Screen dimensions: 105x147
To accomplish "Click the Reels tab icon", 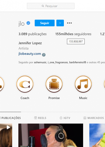I will [36, 118].
